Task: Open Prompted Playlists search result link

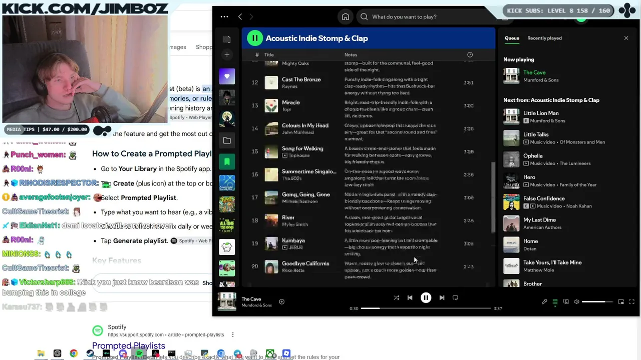Action: tap(129, 345)
